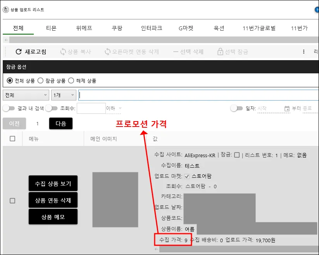This screenshot has height=255, width=319.
Task: Click the left arrow of the tab scrollbar
Action: point(6,40)
